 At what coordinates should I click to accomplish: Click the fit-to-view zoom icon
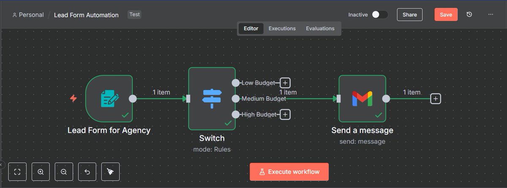click(x=17, y=172)
